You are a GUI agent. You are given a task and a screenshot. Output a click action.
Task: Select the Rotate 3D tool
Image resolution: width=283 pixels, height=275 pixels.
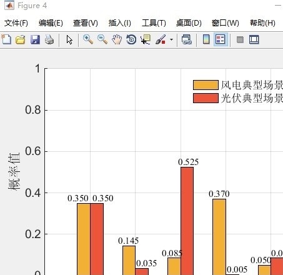pos(131,39)
